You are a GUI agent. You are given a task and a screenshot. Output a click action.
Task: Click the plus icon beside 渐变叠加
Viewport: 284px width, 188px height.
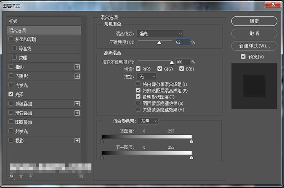point(77,113)
